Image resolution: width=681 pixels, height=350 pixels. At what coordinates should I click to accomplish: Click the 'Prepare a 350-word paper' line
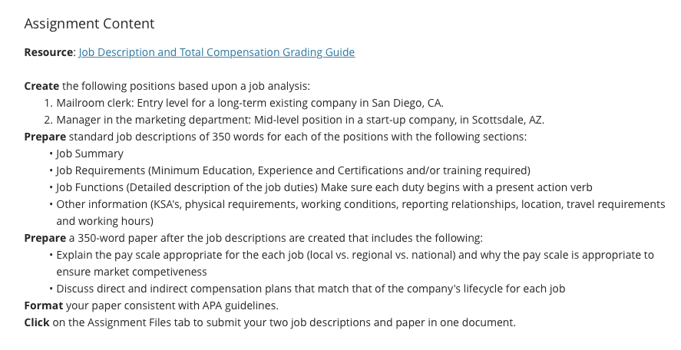(x=253, y=239)
